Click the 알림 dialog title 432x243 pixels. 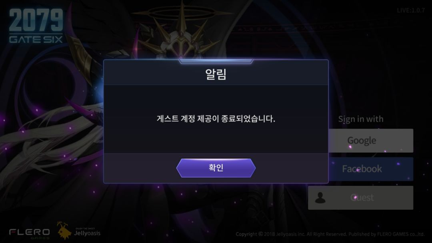(x=216, y=74)
